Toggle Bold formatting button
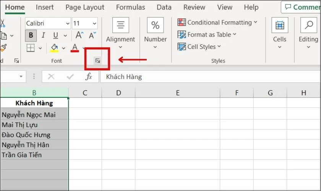 [x=31, y=36]
